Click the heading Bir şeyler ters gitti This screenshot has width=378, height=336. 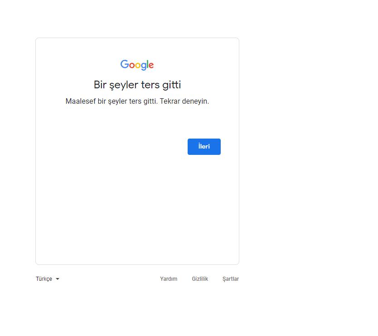click(x=137, y=85)
